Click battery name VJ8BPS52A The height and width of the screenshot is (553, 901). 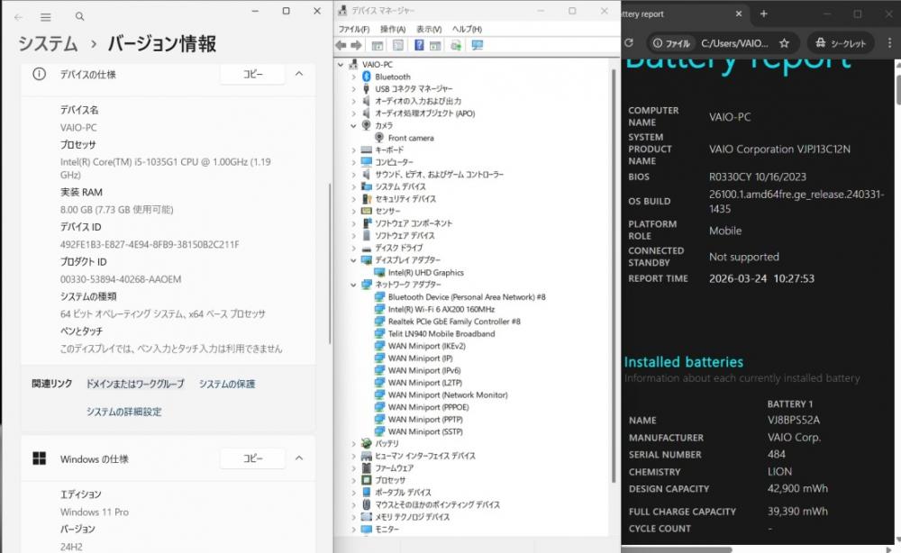[x=794, y=421]
